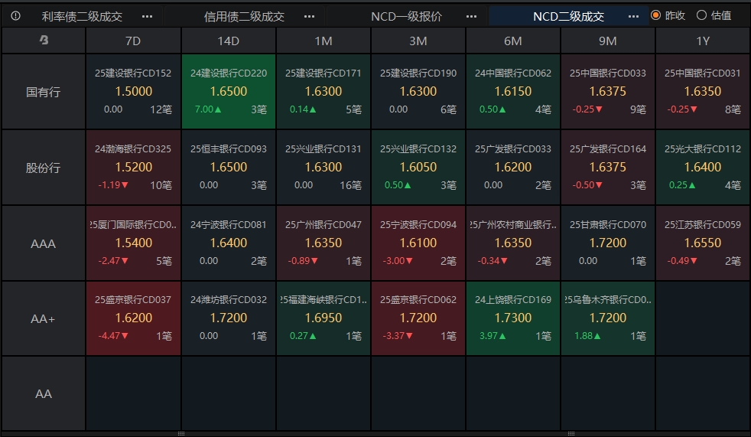The image size is (751, 437).
Task: Click the 1Y column header
Action: click(x=703, y=41)
